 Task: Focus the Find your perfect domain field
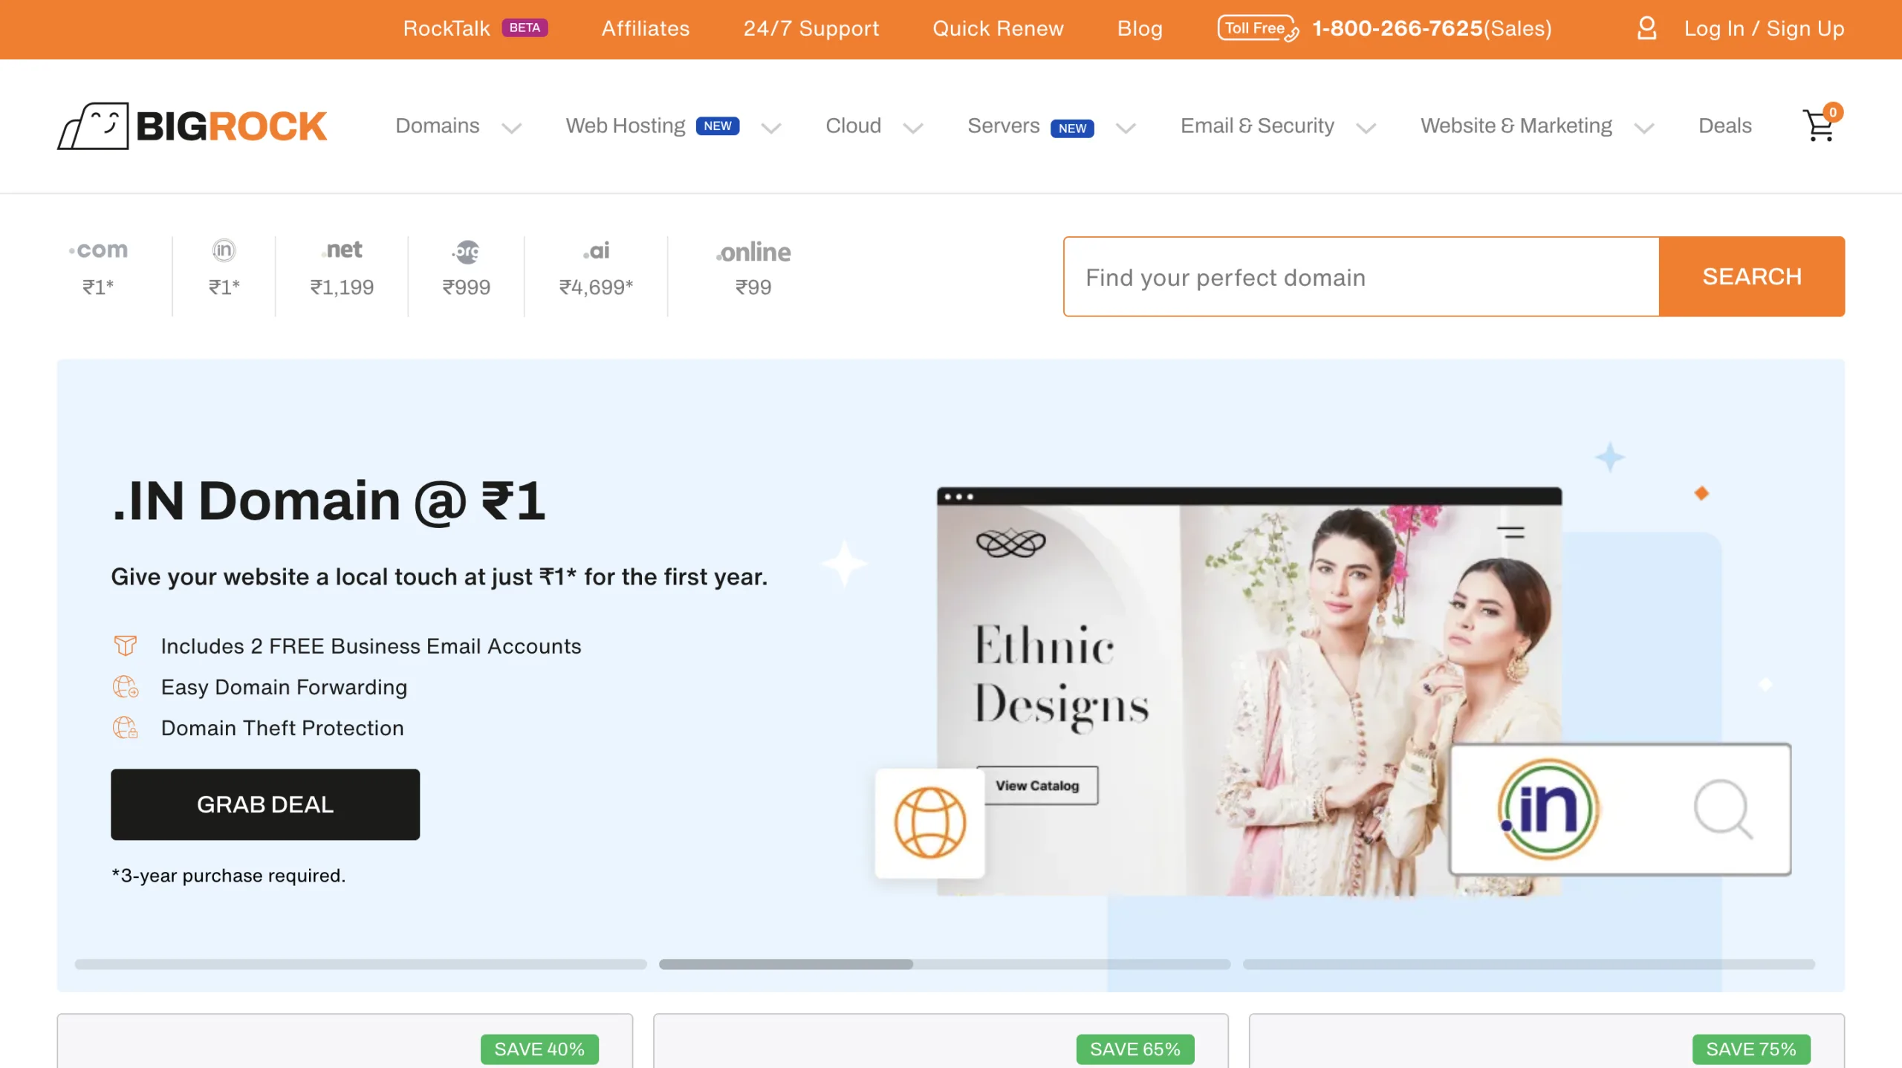(x=1361, y=276)
